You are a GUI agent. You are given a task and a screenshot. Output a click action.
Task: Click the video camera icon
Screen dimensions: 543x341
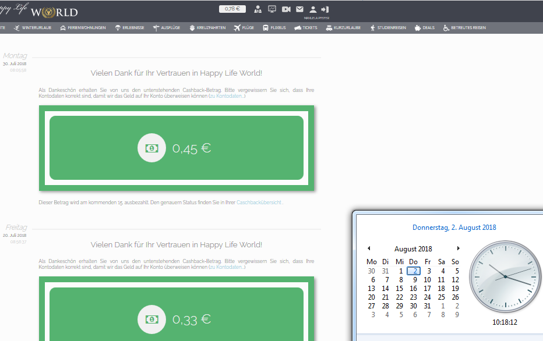click(286, 9)
